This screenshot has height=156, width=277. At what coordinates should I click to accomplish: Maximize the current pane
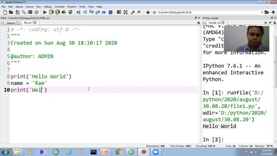click(119, 12)
